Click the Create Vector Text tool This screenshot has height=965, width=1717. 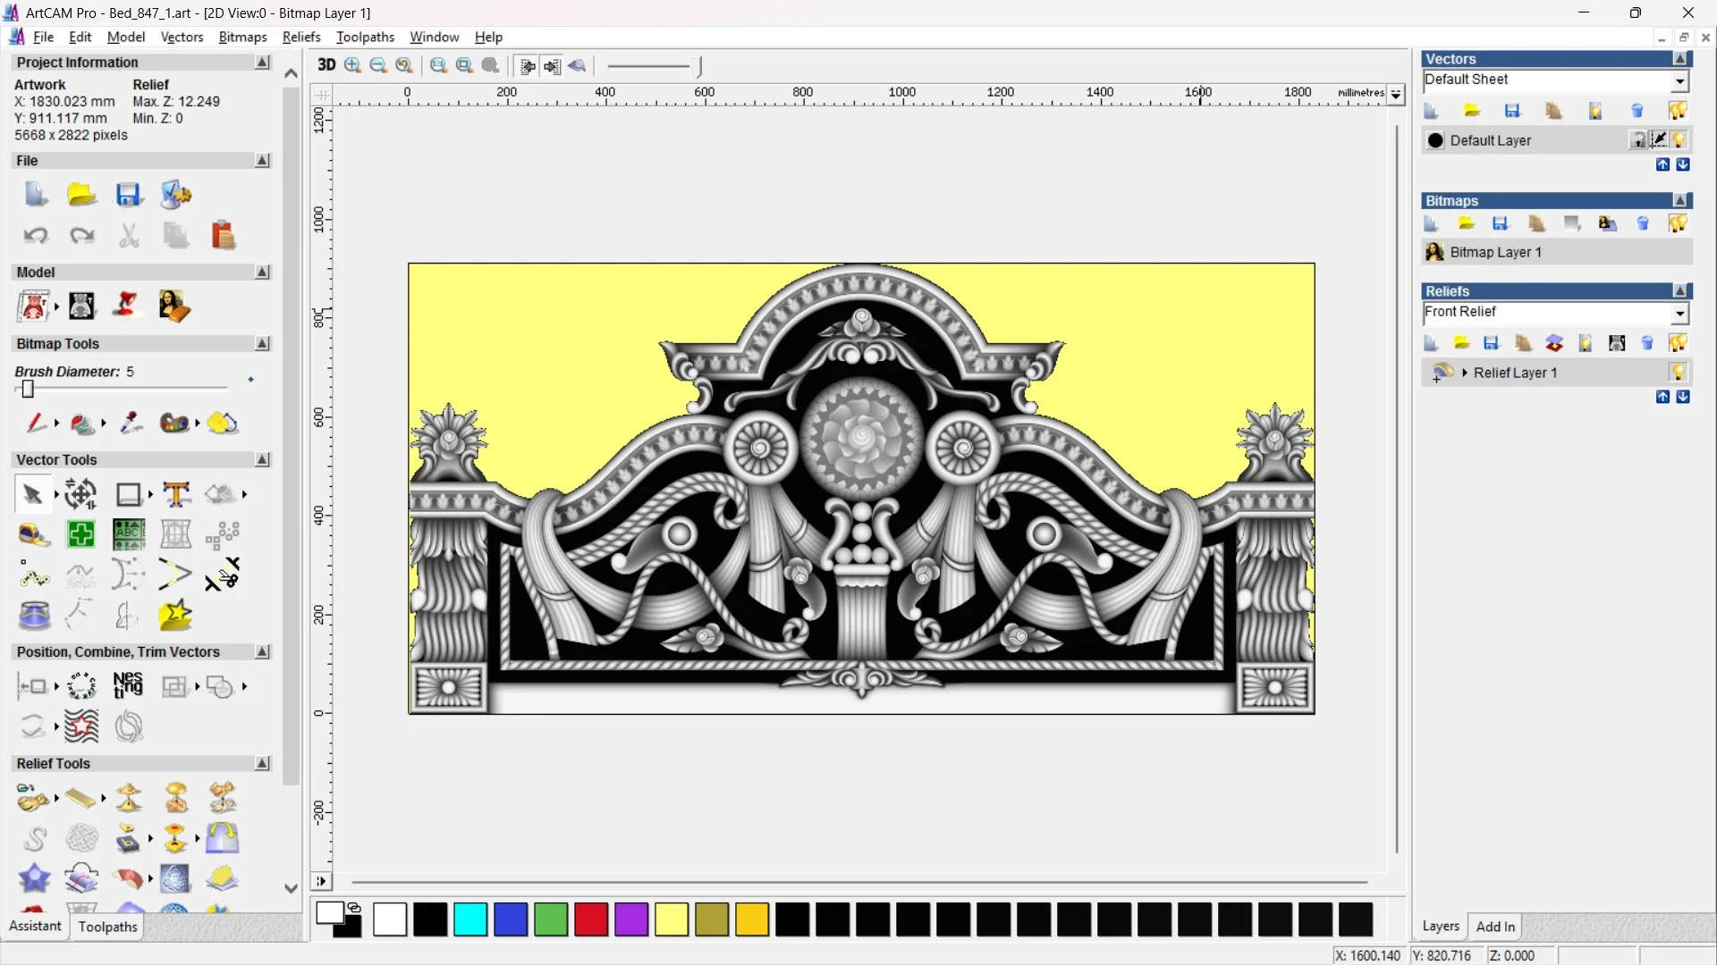coord(176,494)
